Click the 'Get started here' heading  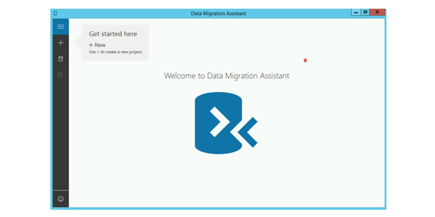tap(113, 34)
